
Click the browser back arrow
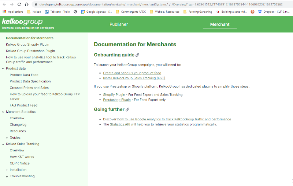4,4
